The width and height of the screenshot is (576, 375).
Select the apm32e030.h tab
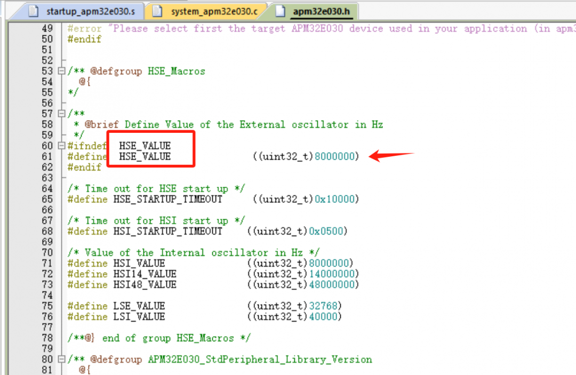(x=322, y=11)
